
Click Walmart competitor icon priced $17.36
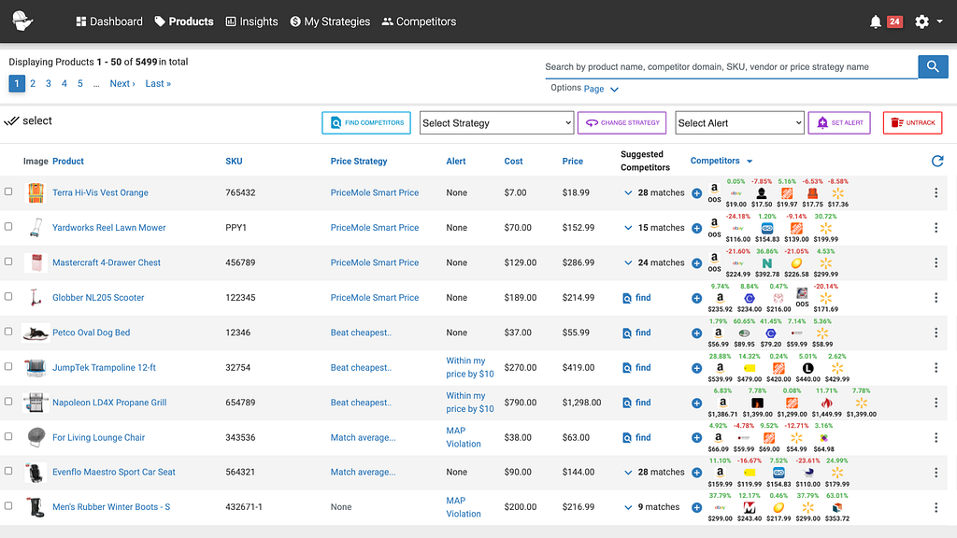point(838,193)
